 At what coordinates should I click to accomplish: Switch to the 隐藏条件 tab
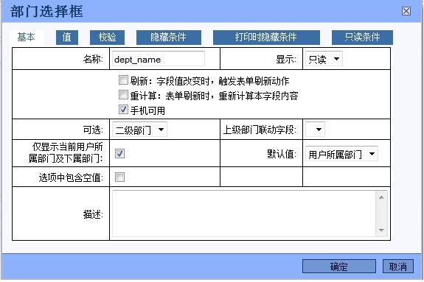pos(168,38)
